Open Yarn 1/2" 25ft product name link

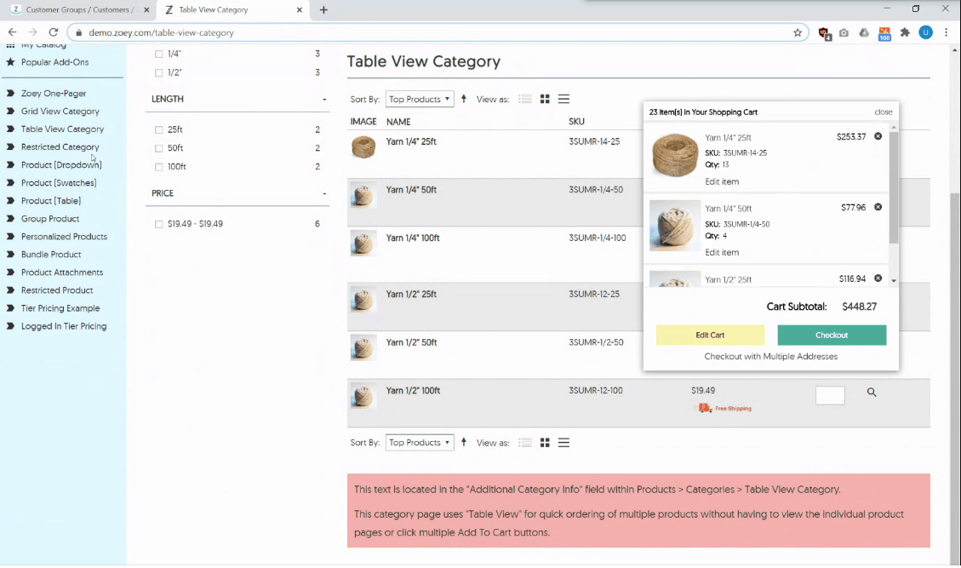coord(411,295)
